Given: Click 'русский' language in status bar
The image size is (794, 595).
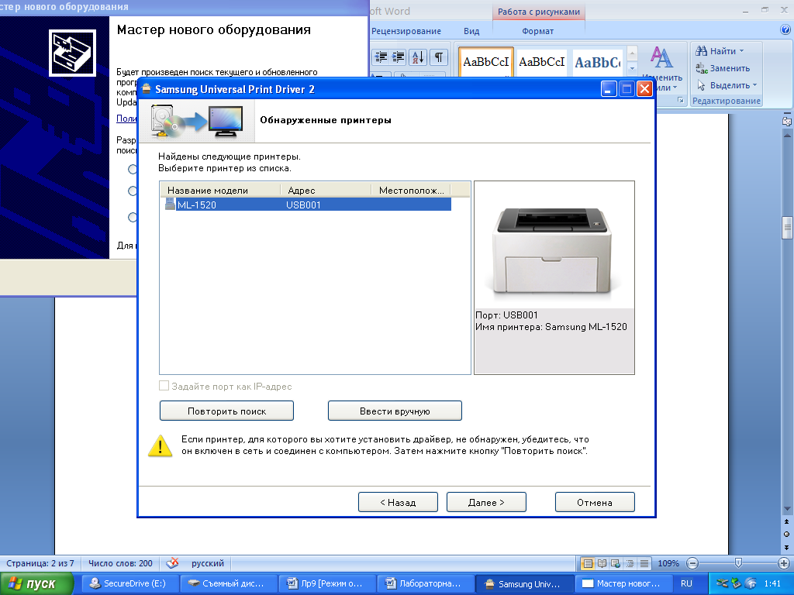Looking at the screenshot, I should coord(208,563).
